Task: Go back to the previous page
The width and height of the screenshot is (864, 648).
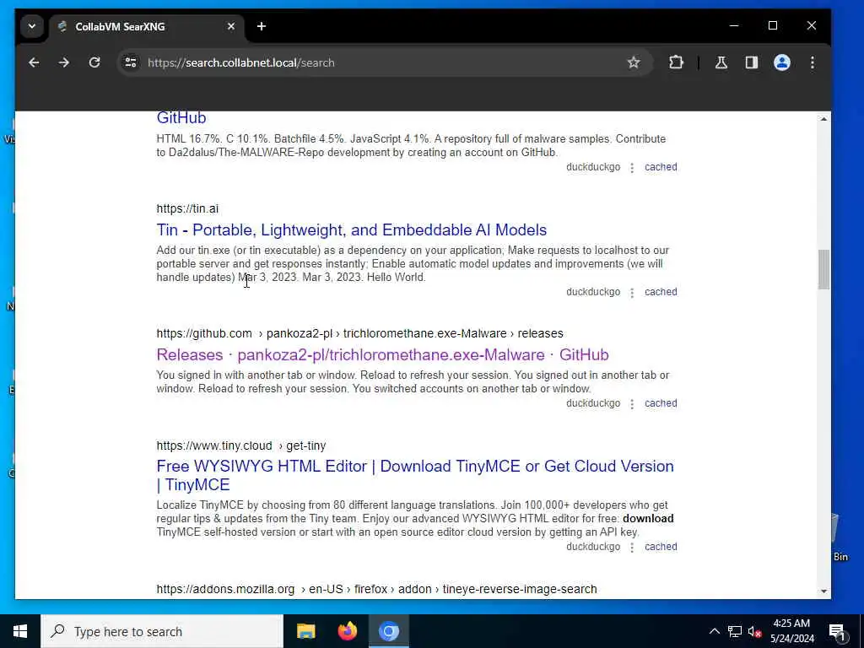Action: [34, 62]
